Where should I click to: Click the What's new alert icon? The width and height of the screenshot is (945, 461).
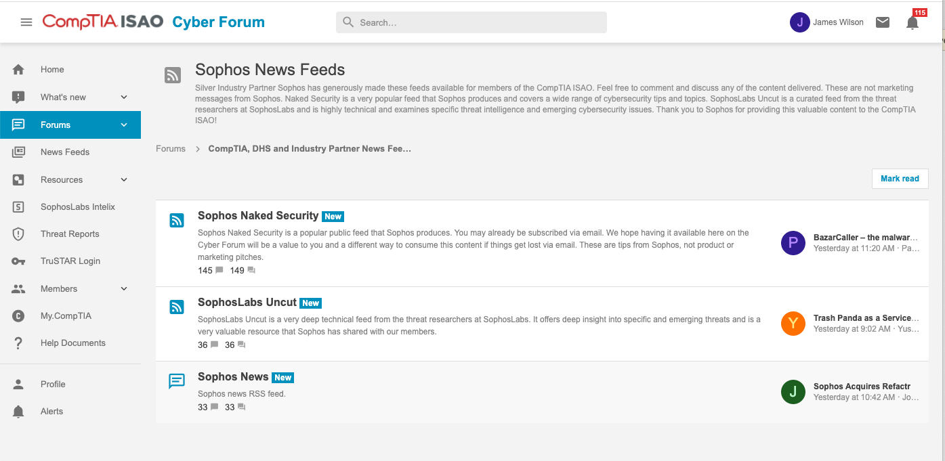18,97
